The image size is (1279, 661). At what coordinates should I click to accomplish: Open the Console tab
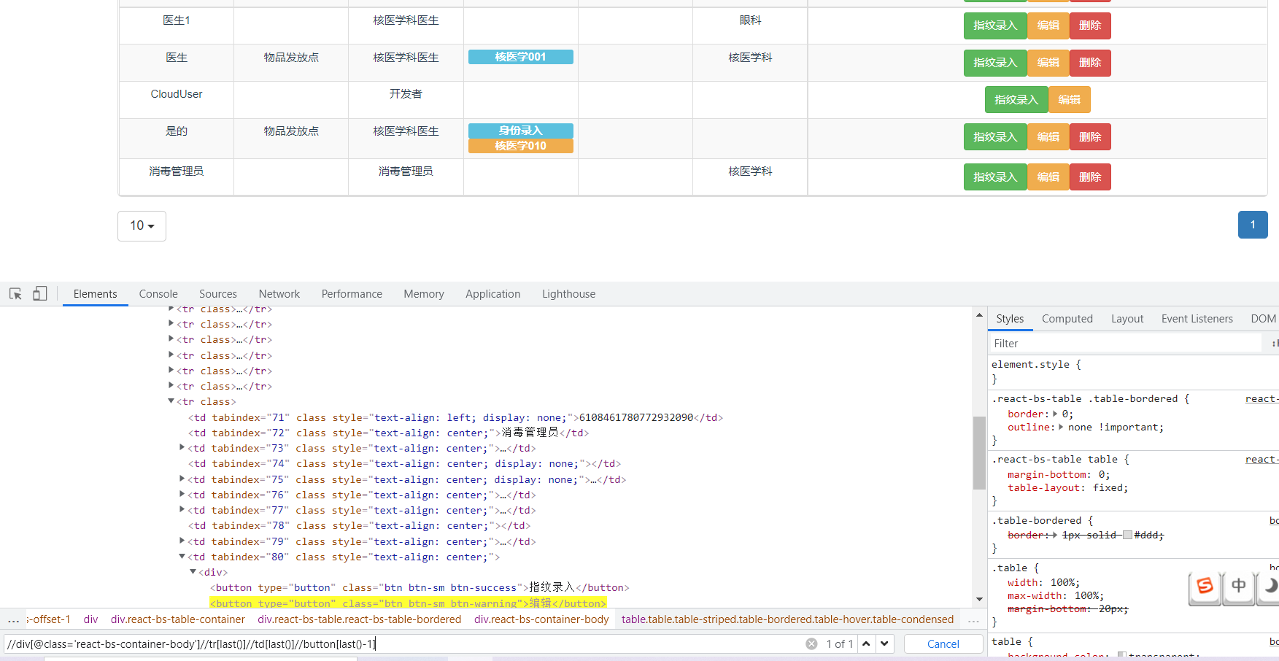point(158,294)
